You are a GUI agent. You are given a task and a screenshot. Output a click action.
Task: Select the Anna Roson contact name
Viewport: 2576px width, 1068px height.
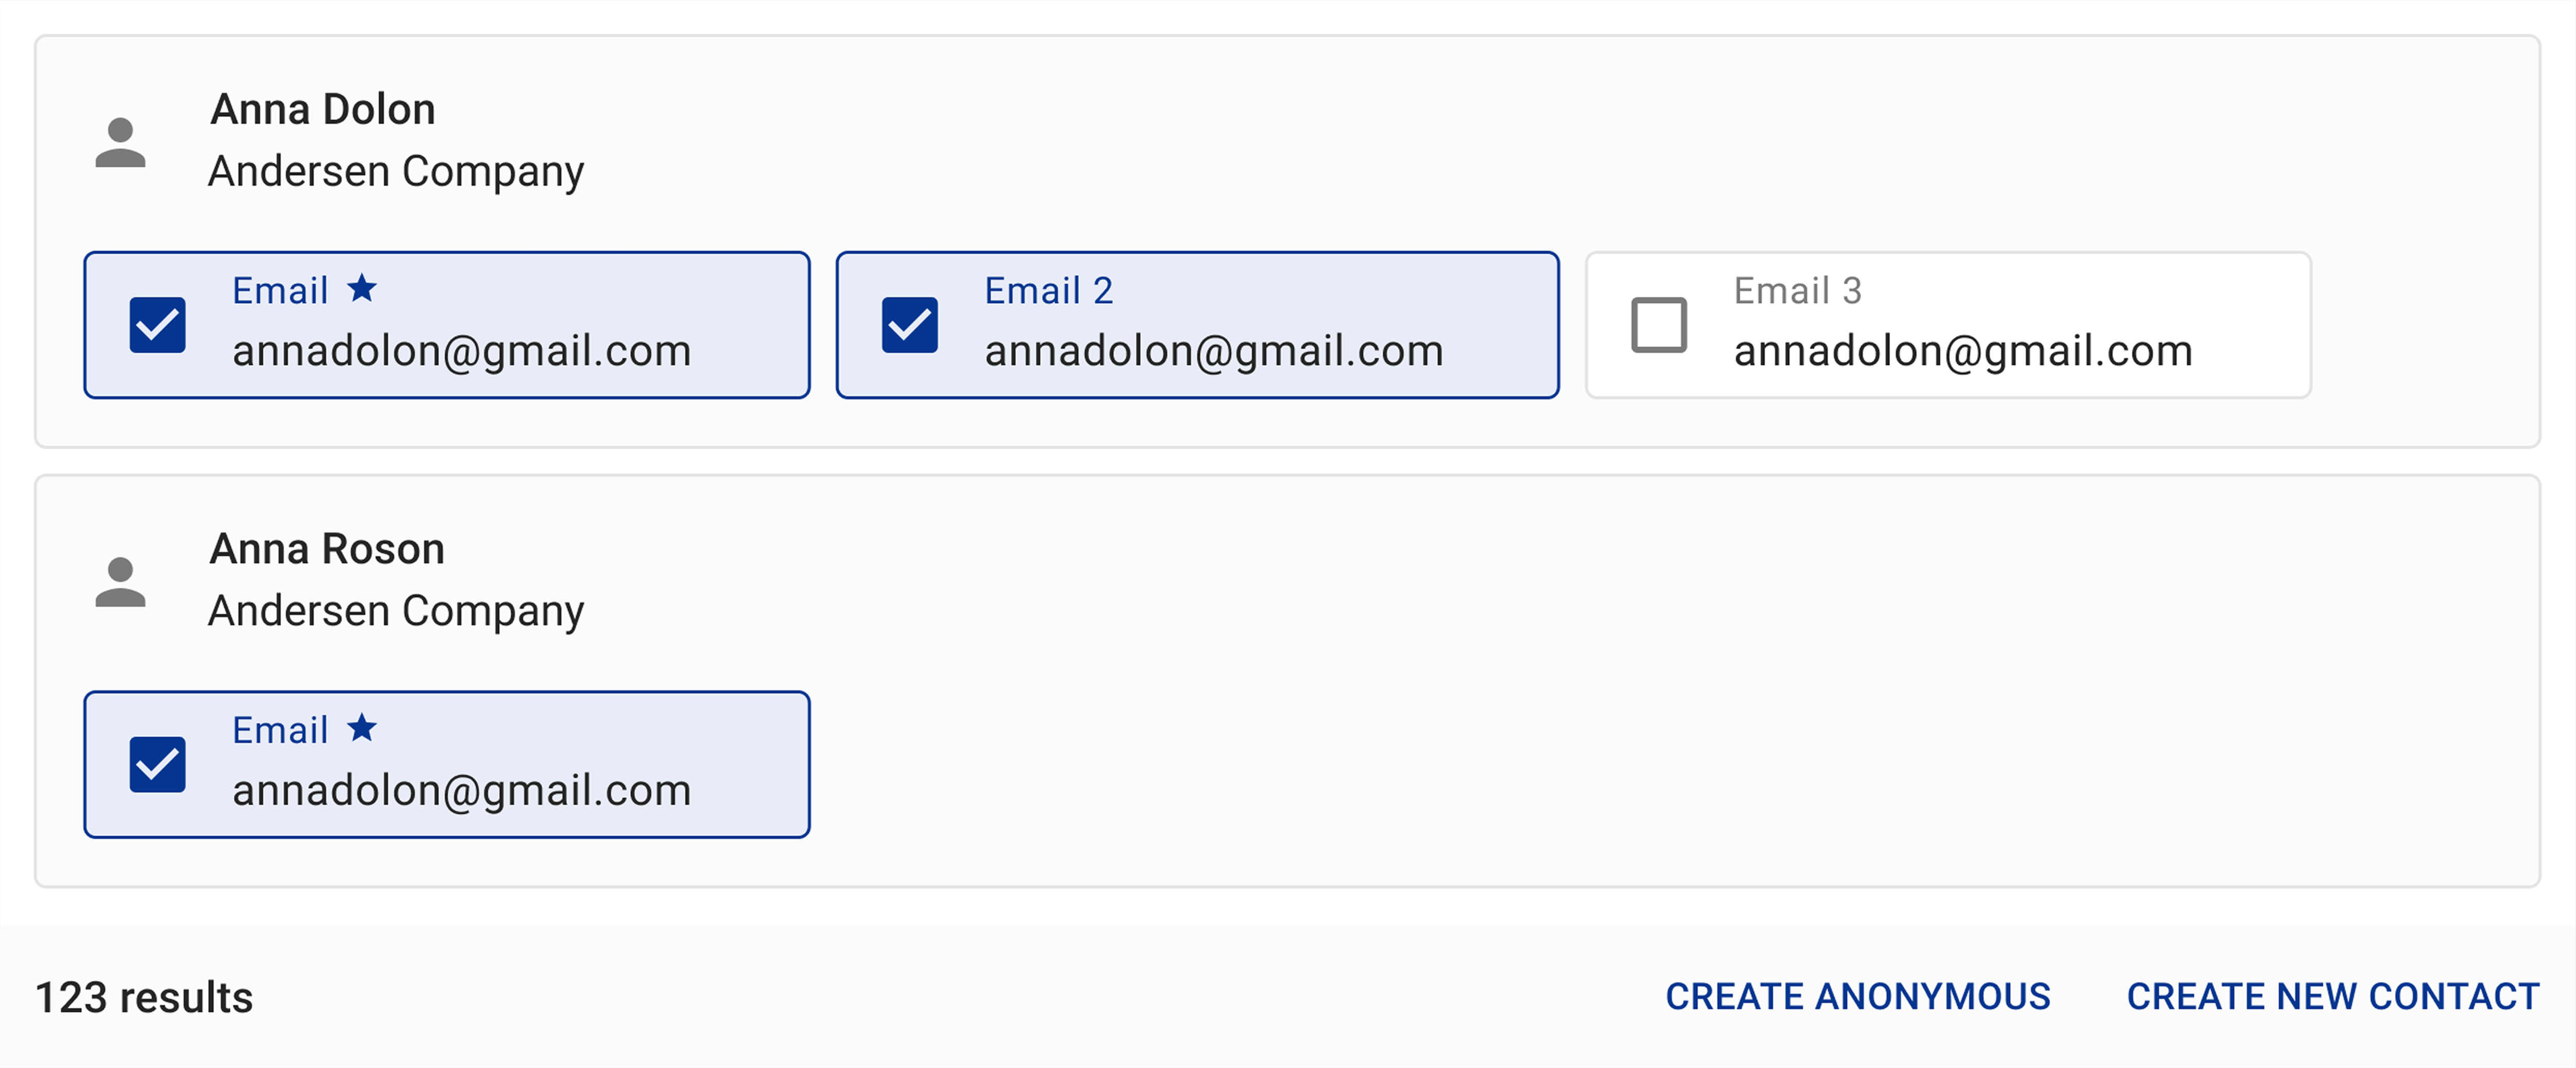[x=327, y=549]
